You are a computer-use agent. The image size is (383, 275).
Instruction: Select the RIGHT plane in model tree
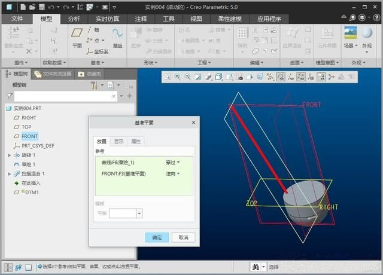[25, 118]
